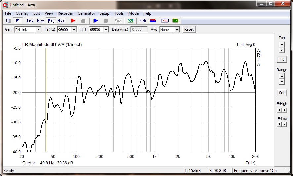Start generator with blue play arrow

pos(96,21)
